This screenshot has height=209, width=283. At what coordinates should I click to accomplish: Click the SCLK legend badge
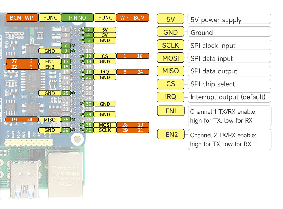pyautogui.click(x=170, y=45)
